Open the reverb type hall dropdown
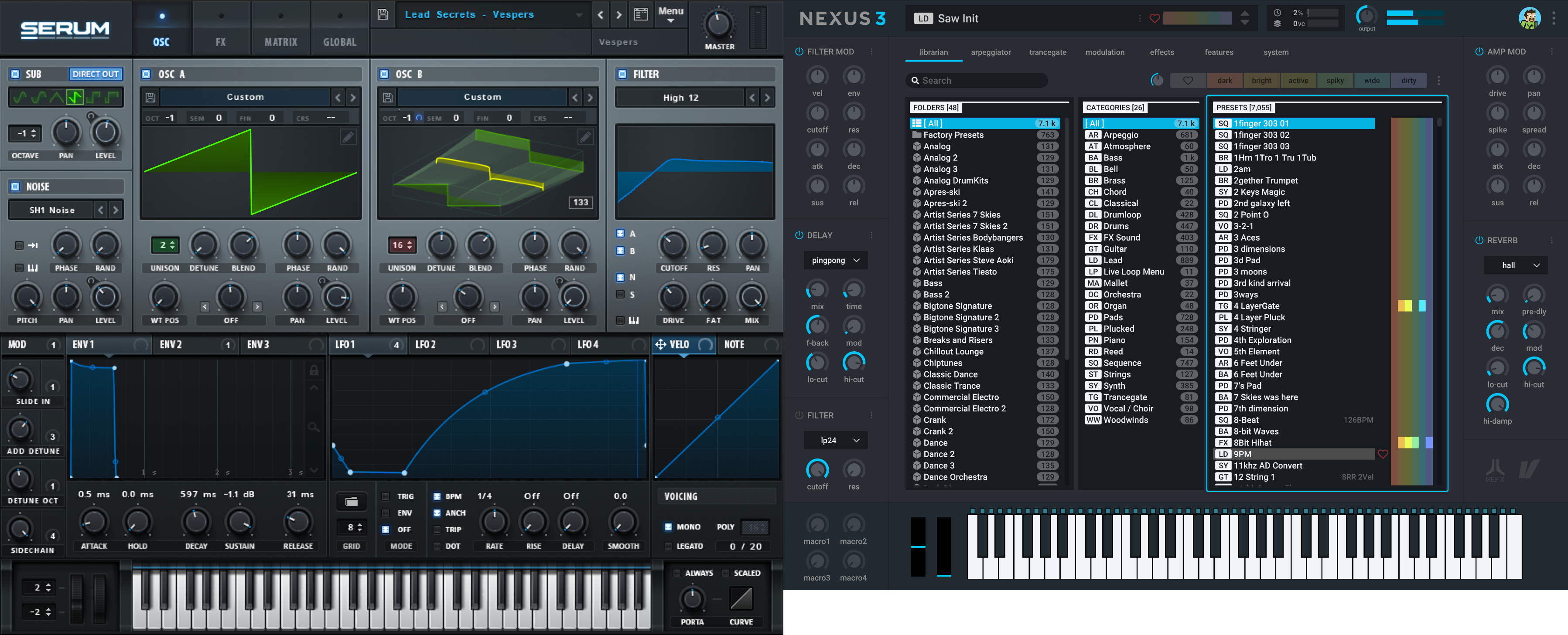This screenshot has height=635, width=1568. pyautogui.click(x=1516, y=265)
